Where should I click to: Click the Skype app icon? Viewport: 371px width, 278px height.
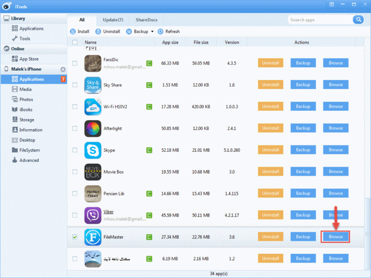pos(93,150)
